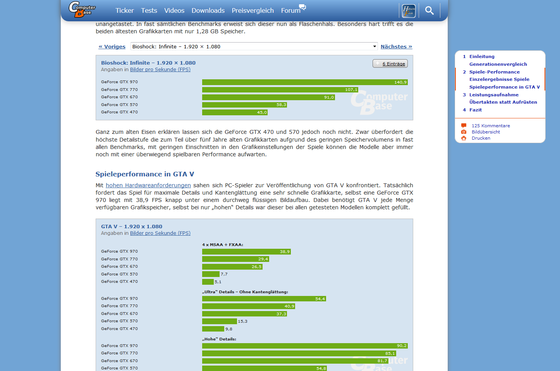Click the Hohe details bar showing 90,2
560x371 pixels.
(x=305, y=346)
